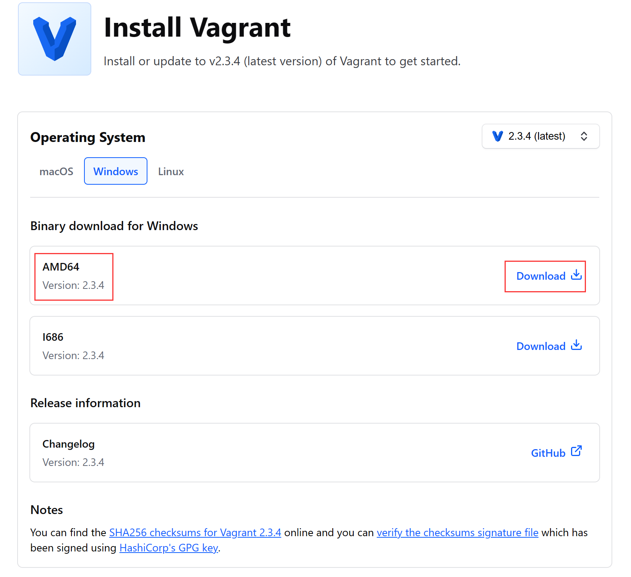Click the I686 architecture label

click(x=53, y=337)
